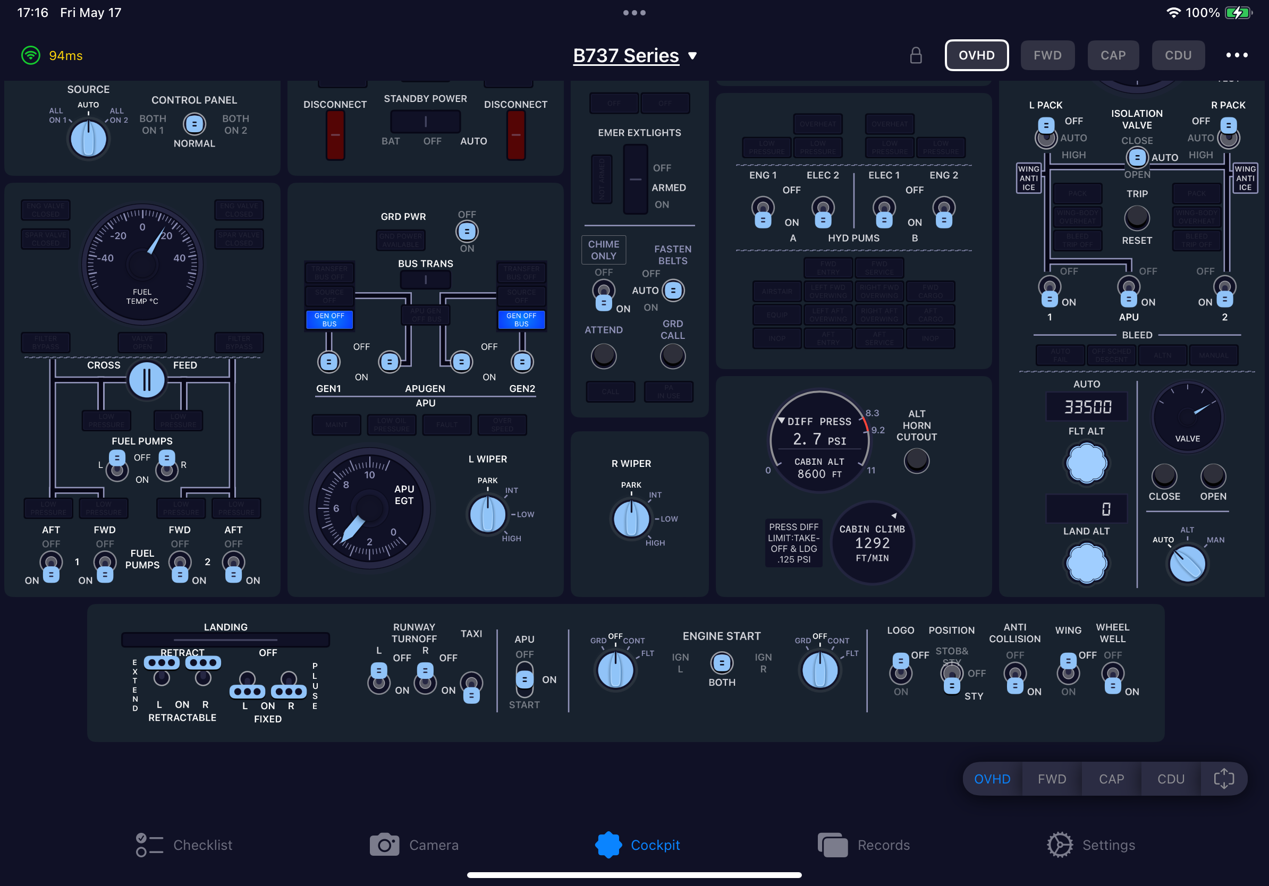
Task: Turn the R WIPER rotary knob
Action: point(631,518)
